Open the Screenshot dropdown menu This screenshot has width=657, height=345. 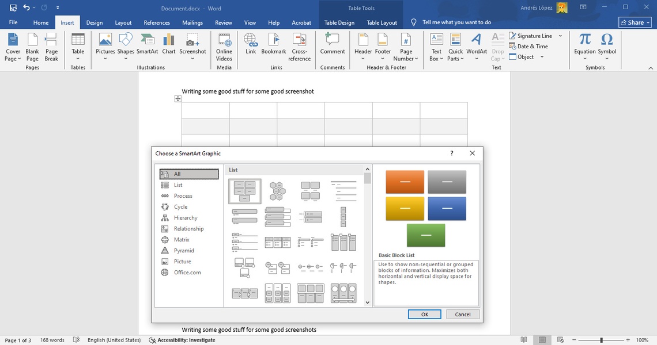pyautogui.click(x=192, y=58)
